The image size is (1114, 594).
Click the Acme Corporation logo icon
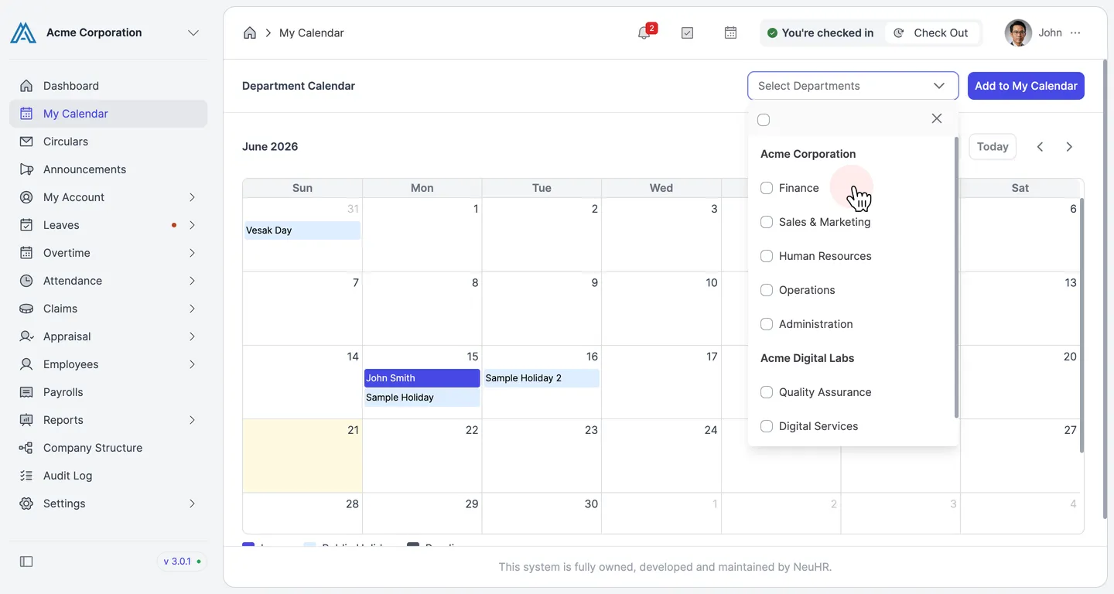23,32
